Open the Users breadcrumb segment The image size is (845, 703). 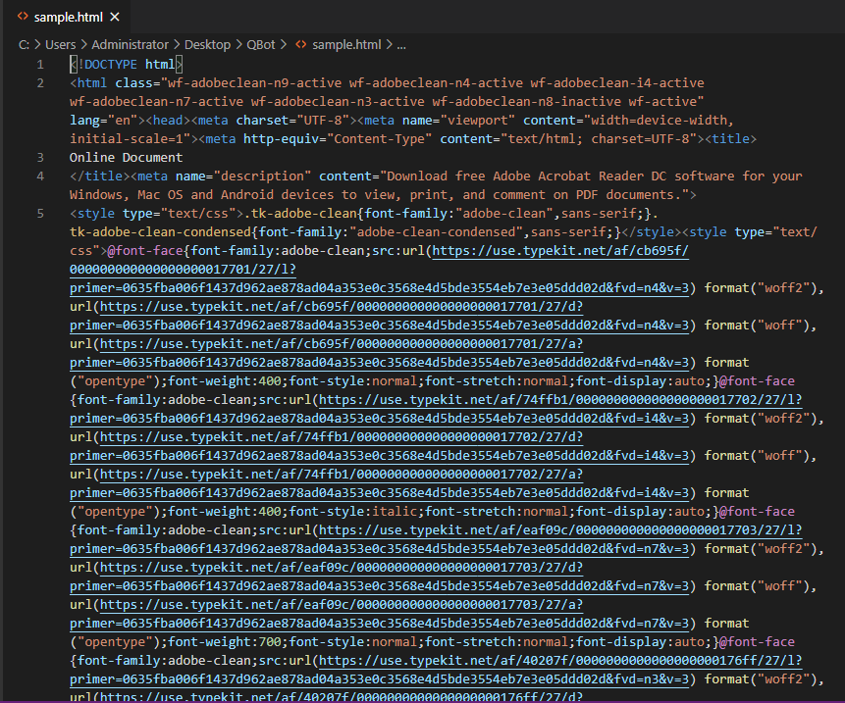(x=61, y=45)
